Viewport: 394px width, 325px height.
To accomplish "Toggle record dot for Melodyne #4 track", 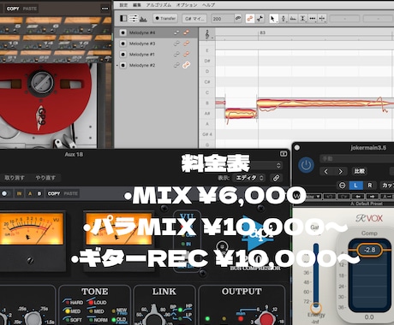I will coord(122,32).
